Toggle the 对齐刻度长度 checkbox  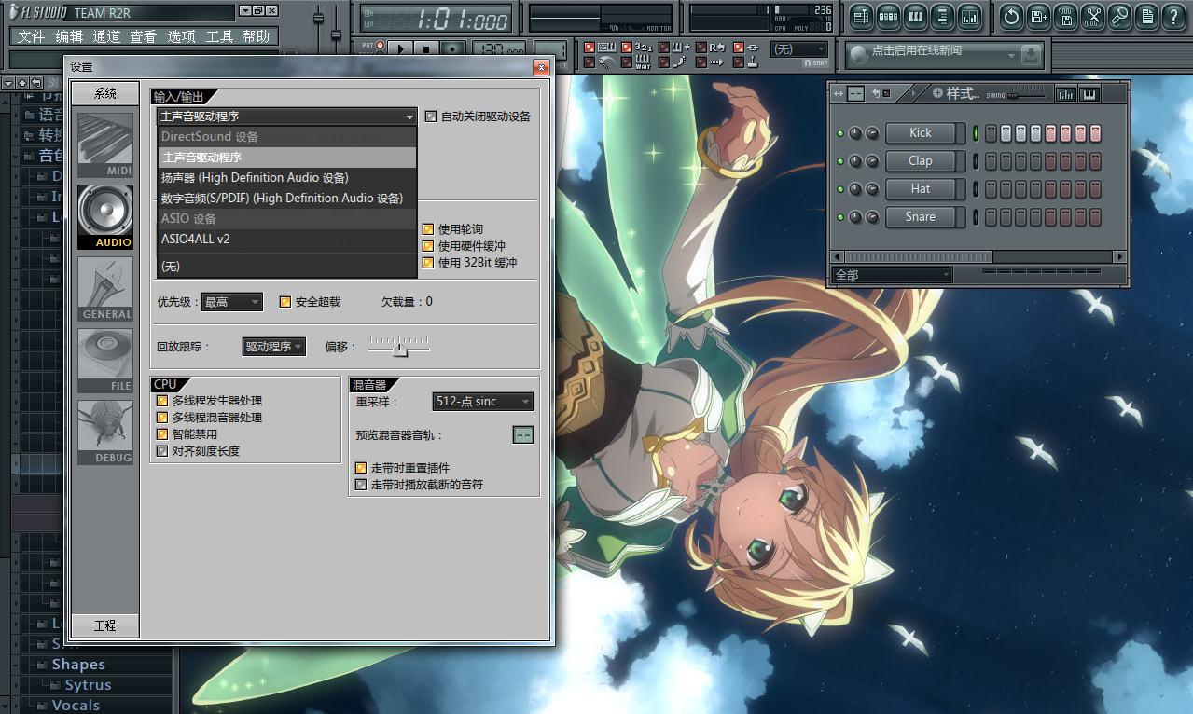click(x=162, y=451)
